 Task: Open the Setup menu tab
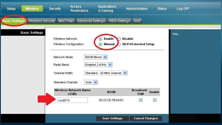click(11, 9)
